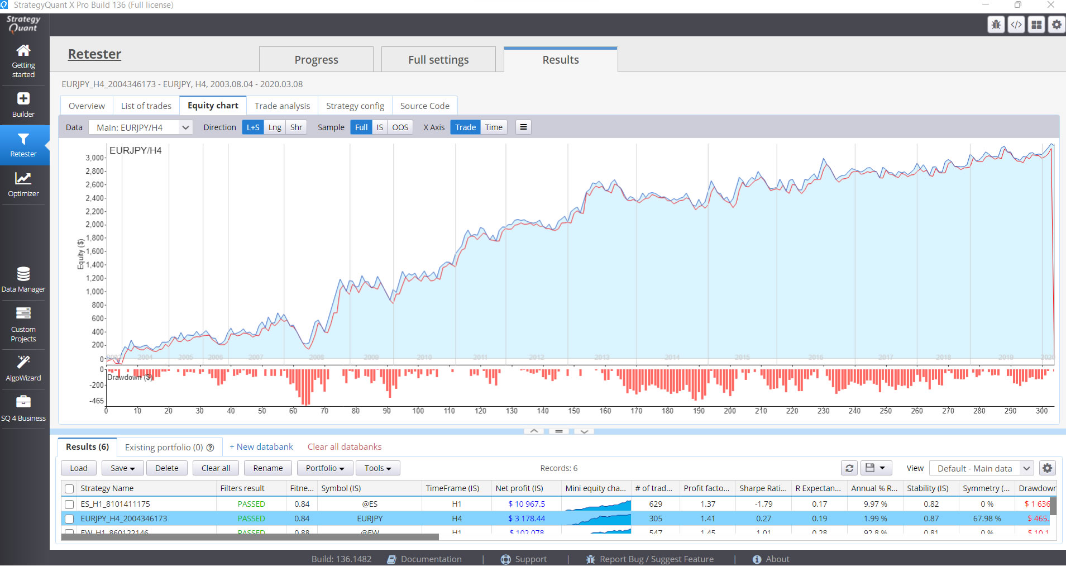Screen dimensions: 1066x566
Task: Click the refresh icon above the results table
Action: coord(849,468)
